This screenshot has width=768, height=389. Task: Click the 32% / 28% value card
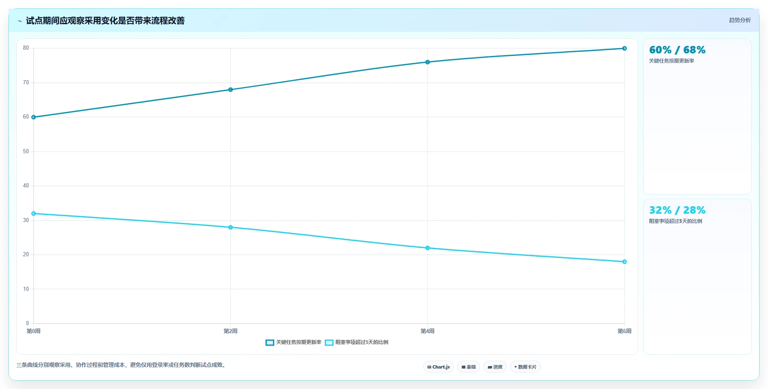697,277
